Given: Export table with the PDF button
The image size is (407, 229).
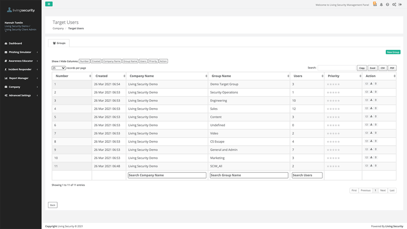Looking at the screenshot, I should (x=392, y=68).
